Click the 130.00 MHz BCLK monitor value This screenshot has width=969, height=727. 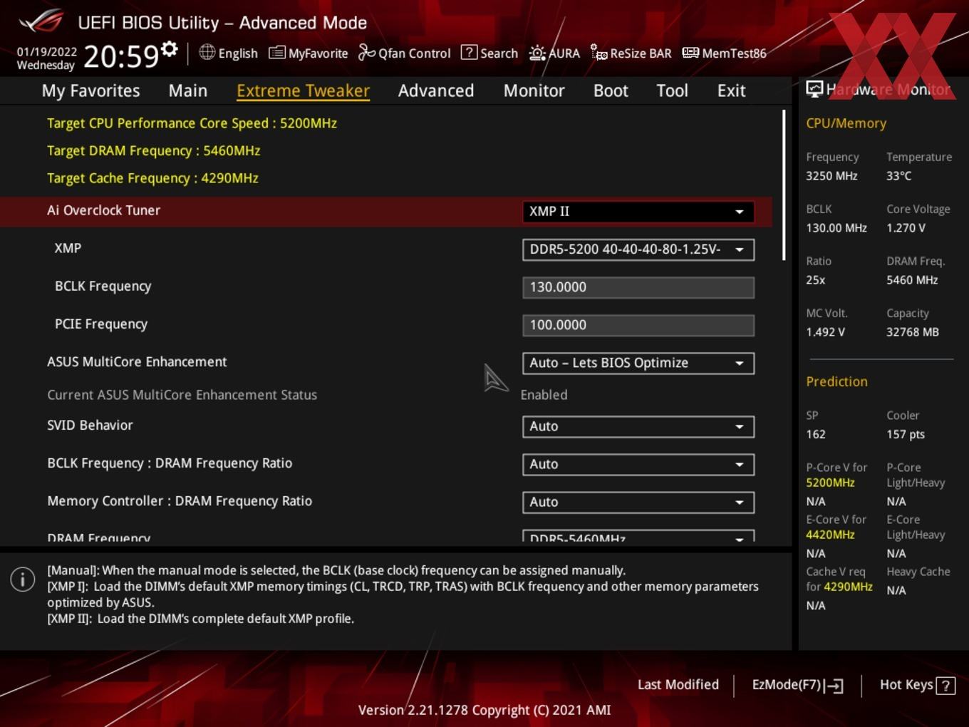(x=836, y=227)
